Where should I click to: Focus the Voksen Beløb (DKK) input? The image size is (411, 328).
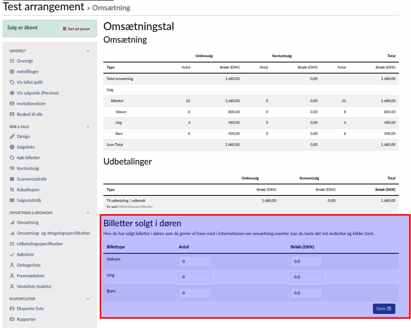pos(307,261)
